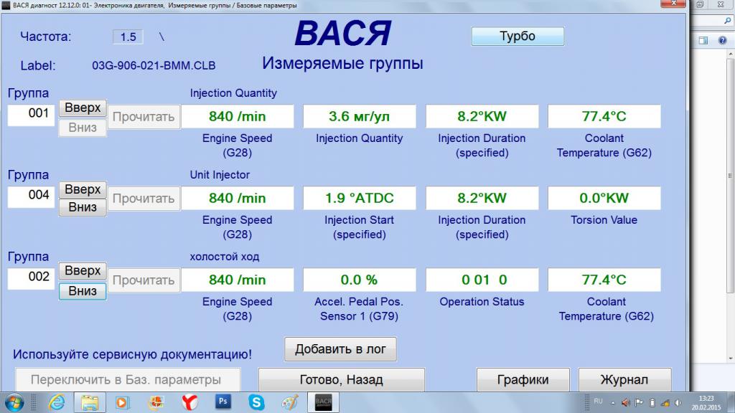The height and width of the screenshot is (413, 735).
Task: Select the 840 /min value in group 004
Action: click(x=237, y=198)
